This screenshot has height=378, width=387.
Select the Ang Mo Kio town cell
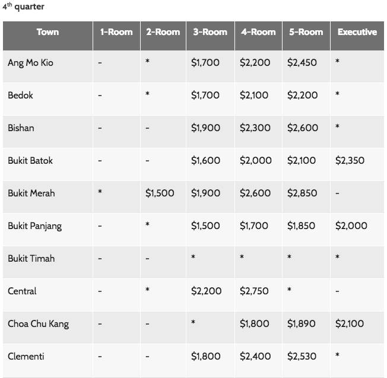tap(30, 62)
